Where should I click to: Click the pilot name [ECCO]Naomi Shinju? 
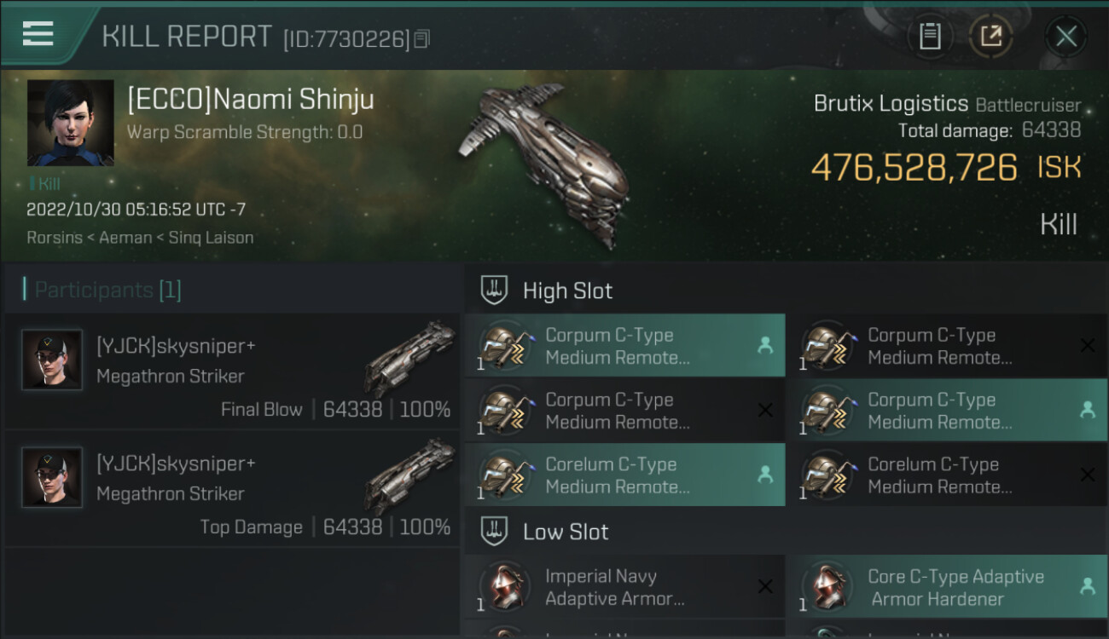pos(251,100)
